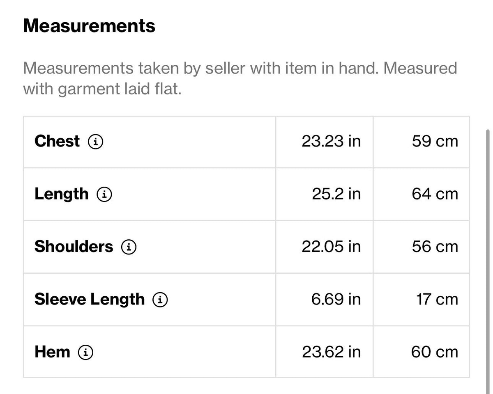Tap the Shoulders info icon
This screenshot has width=493, height=394.
tap(129, 247)
